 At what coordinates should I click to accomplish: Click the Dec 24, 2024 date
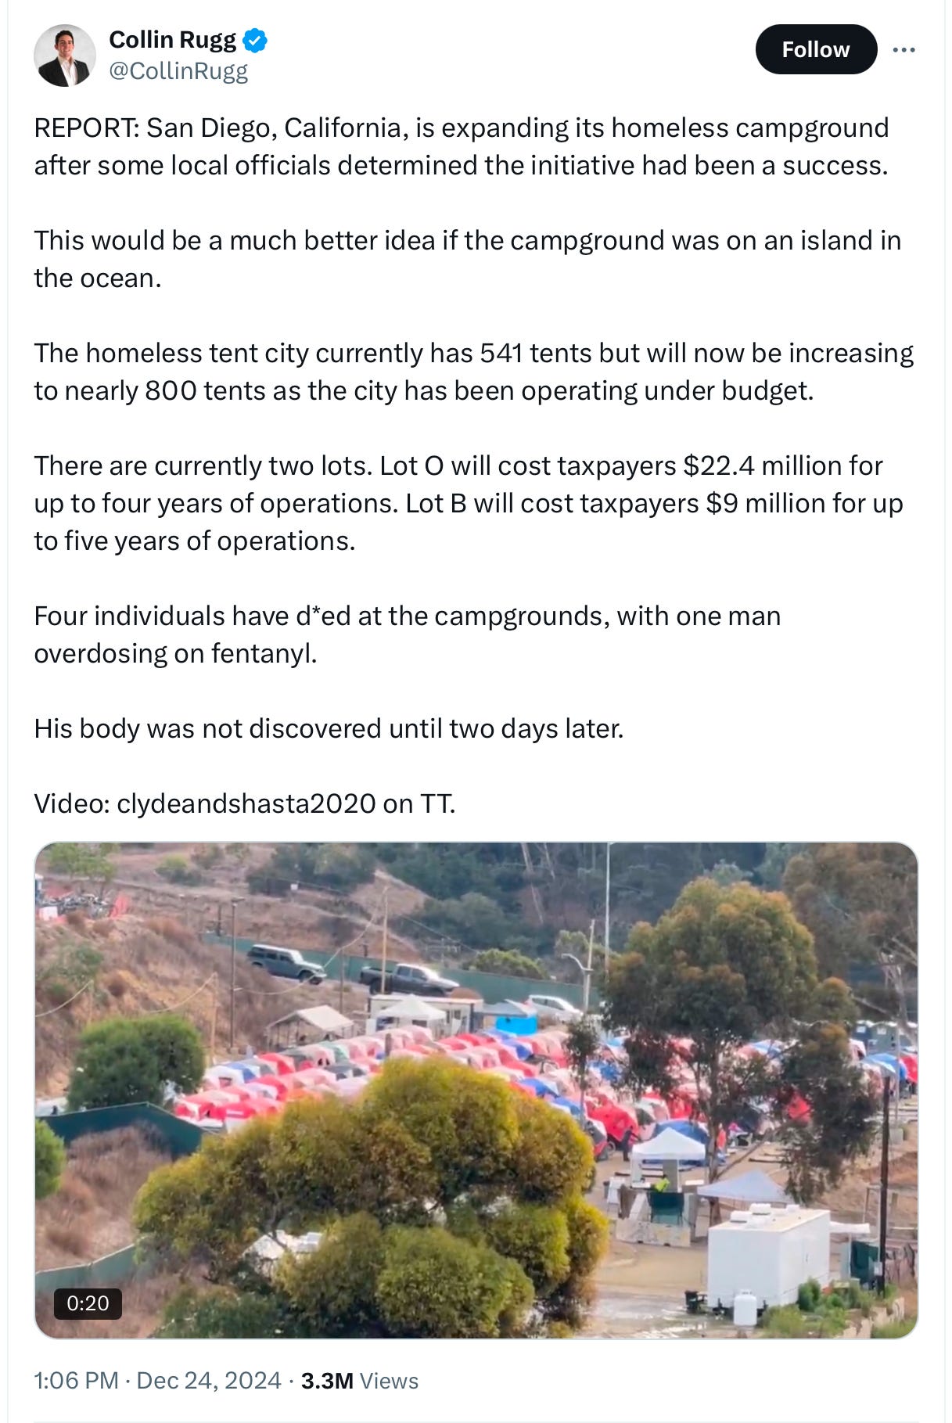click(x=209, y=1380)
